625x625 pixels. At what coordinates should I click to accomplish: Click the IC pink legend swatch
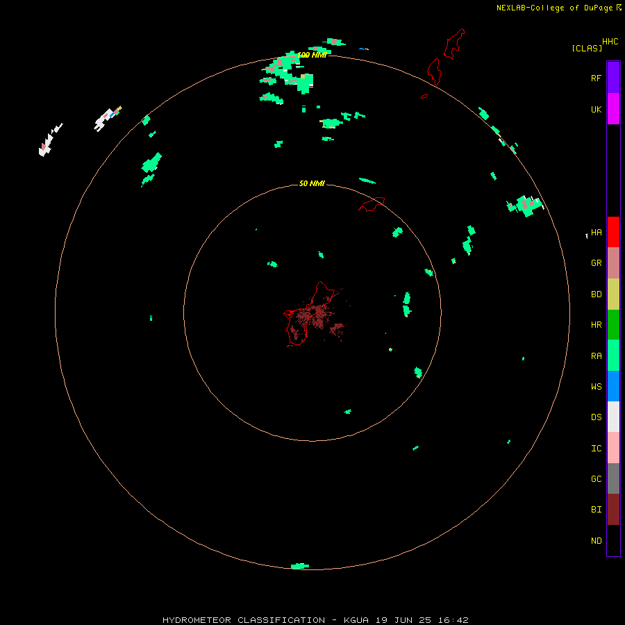(613, 448)
